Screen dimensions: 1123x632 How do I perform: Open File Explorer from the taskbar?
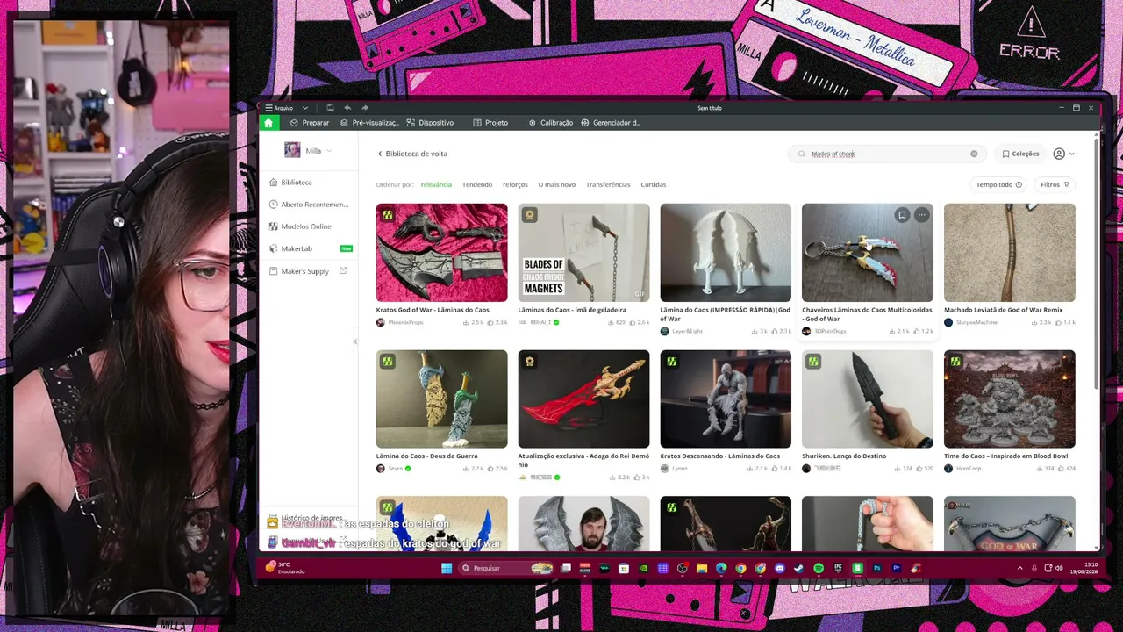[x=701, y=568]
